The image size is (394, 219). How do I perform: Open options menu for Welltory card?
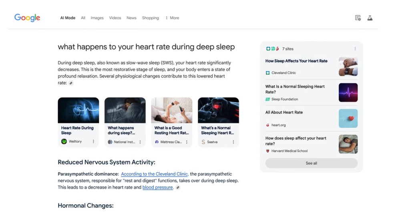tap(93, 142)
